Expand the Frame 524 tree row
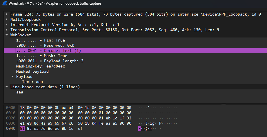 pos(7,14)
